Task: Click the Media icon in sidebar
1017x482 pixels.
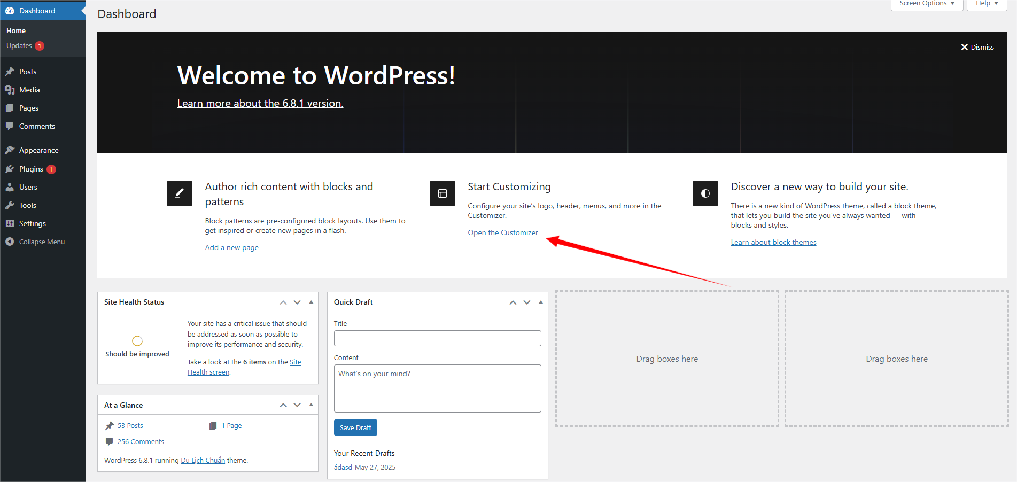Action: (x=10, y=90)
